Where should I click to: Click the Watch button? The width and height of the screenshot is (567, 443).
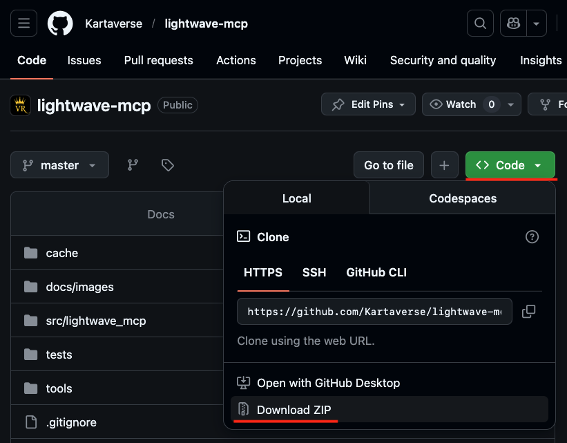pyautogui.click(x=462, y=104)
